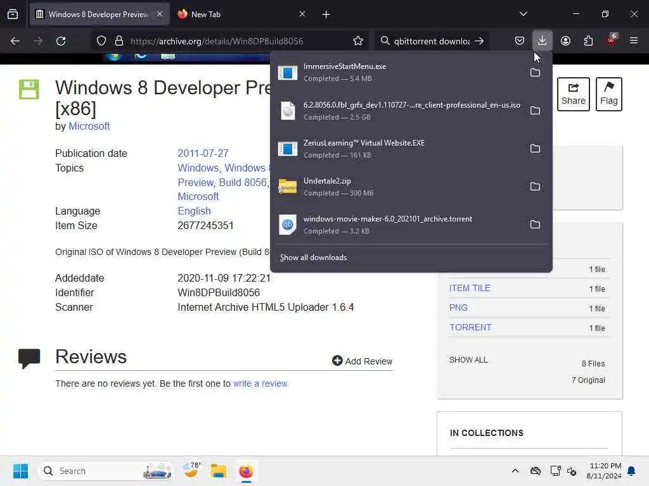Click the qbittorrent search box

431,41
